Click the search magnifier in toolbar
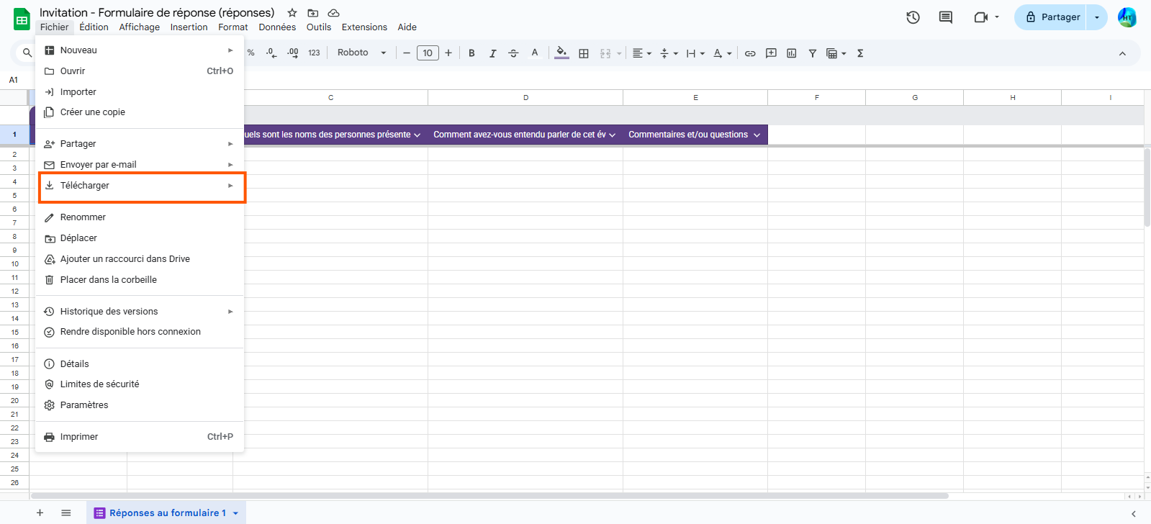1151x524 pixels. pyautogui.click(x=27, y=53)
